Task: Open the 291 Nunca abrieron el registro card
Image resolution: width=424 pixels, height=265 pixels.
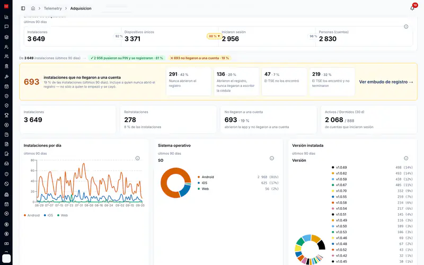Action: click(189, 82)
